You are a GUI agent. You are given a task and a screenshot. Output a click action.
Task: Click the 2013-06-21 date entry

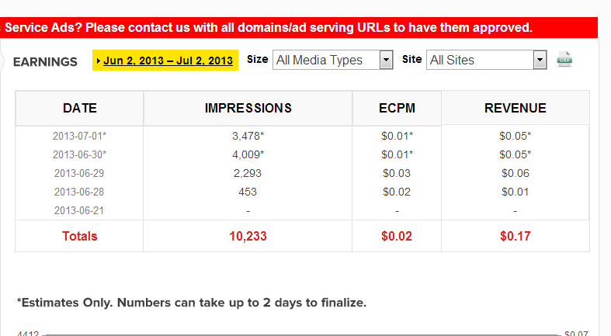[x=78, y=210]
